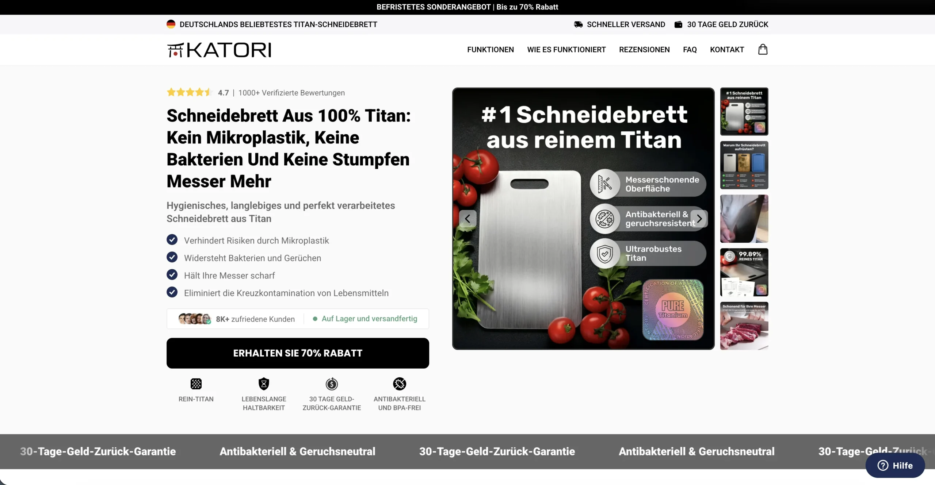Image resolution: width=935 pixels, height=485 pixels.
Task: Open the shopping bag cart icon
Action: [x=763, y=49]
